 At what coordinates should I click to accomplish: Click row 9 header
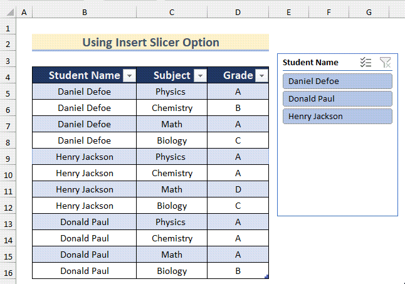(x=8, y=157)
